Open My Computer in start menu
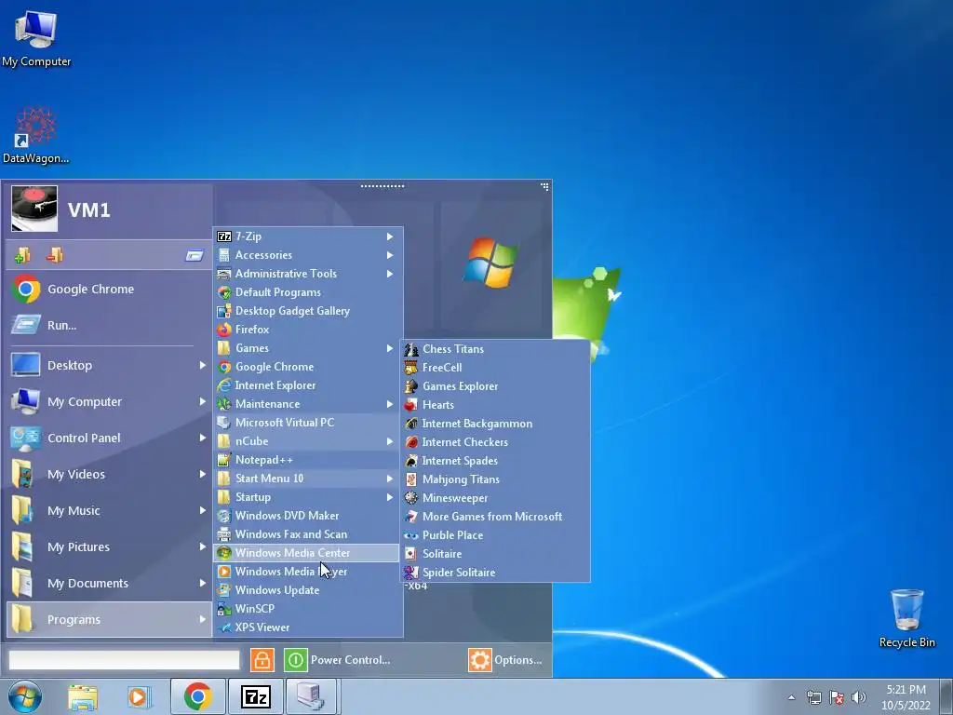Viewport: 953px width, 715px height. pos(109,402)
